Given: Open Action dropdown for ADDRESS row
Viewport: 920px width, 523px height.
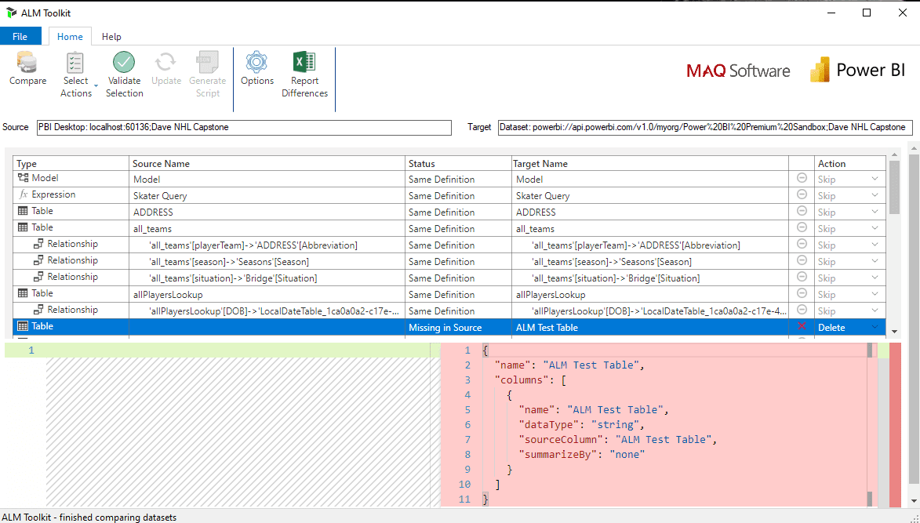Looking at the screenshot, I should pos(875,212).
